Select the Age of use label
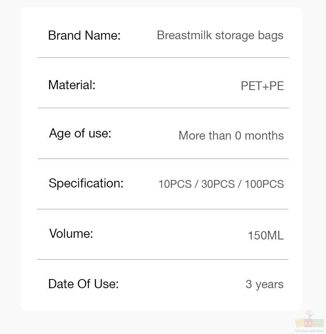This screenshot has height=334, width=326. pos(80,134)
